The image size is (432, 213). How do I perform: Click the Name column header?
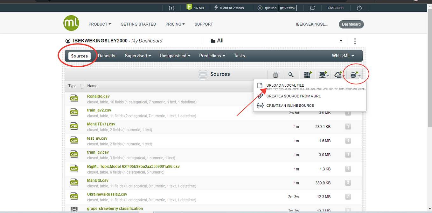point(92,86)
